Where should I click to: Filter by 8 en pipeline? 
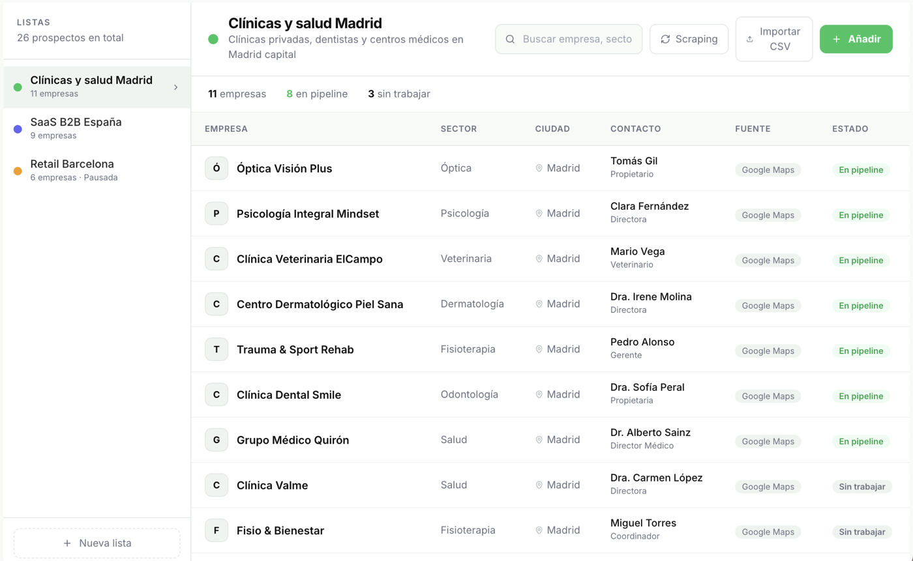(x=317, y=94)
